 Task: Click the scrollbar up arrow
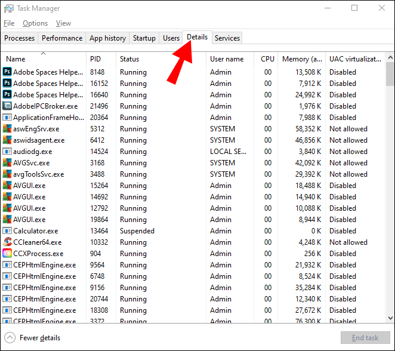click(390, 58)
